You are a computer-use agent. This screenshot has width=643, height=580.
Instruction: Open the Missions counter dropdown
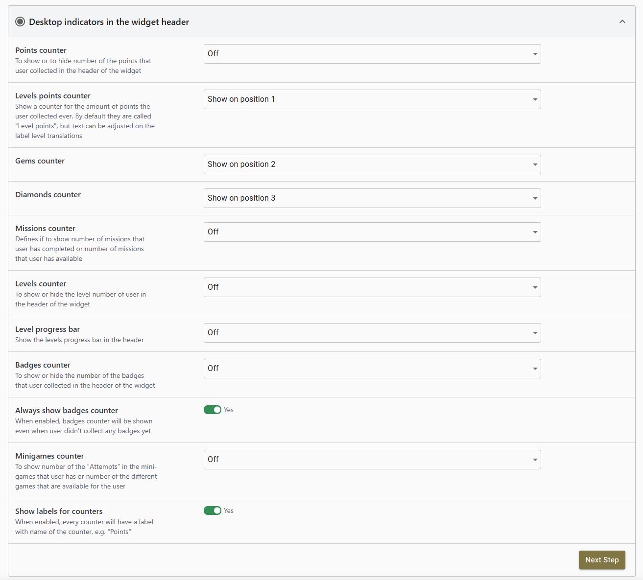click(x=372, y=232)
